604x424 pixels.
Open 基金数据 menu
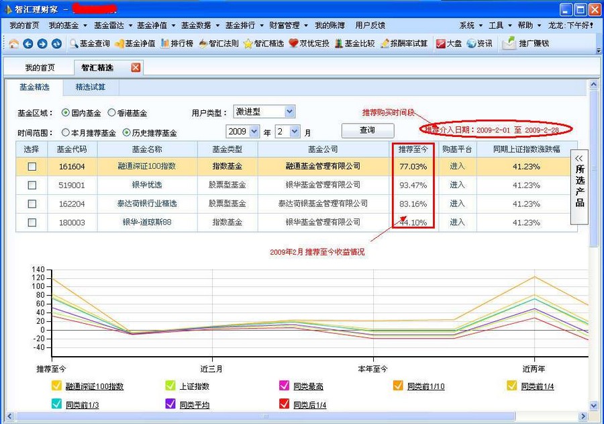click(x=200, y=26)
